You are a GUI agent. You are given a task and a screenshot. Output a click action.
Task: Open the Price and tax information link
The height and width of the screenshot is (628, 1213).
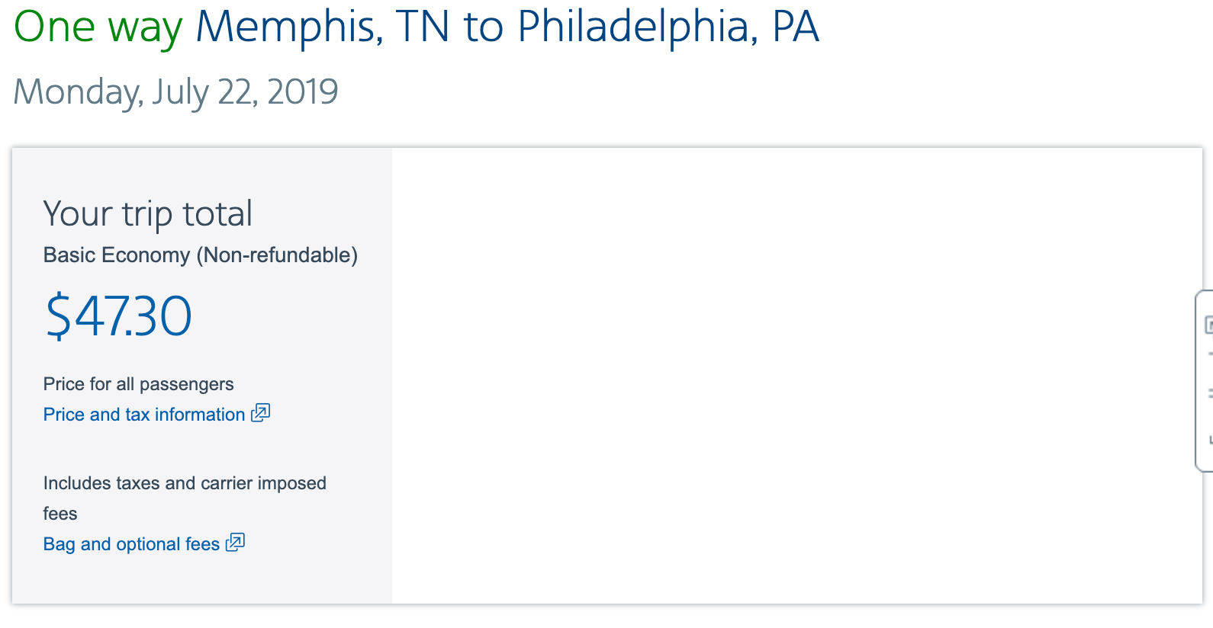144,415
